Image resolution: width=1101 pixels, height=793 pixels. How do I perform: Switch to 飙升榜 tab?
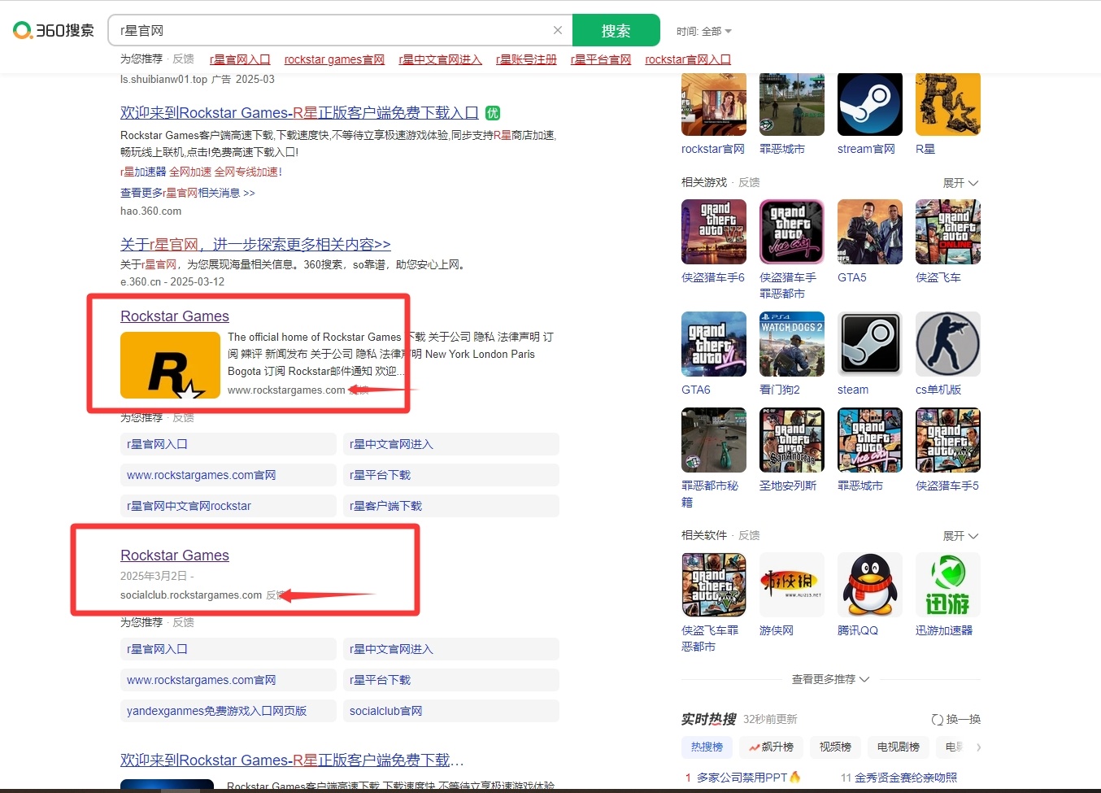point(771,747)
